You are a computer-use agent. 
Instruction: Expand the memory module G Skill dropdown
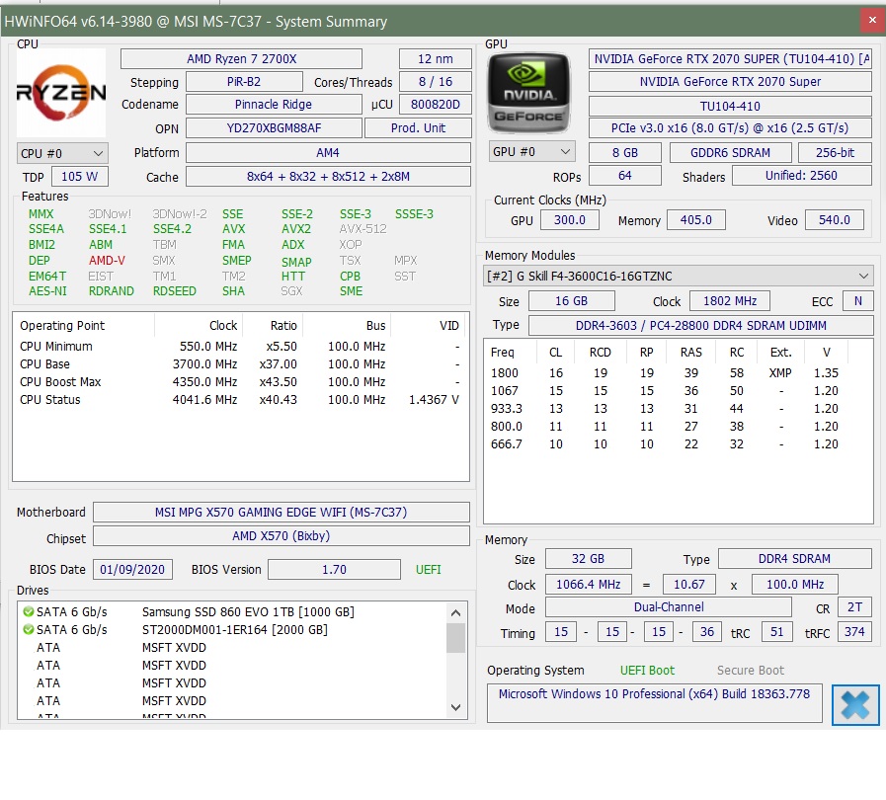(x=678, y=276)
